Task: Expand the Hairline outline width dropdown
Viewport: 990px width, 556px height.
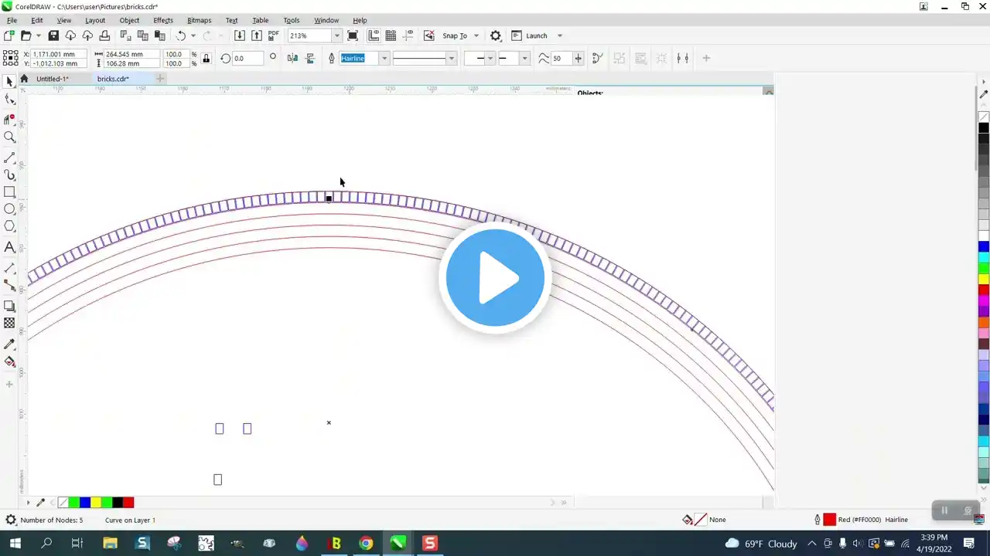Action: (384, 59)
